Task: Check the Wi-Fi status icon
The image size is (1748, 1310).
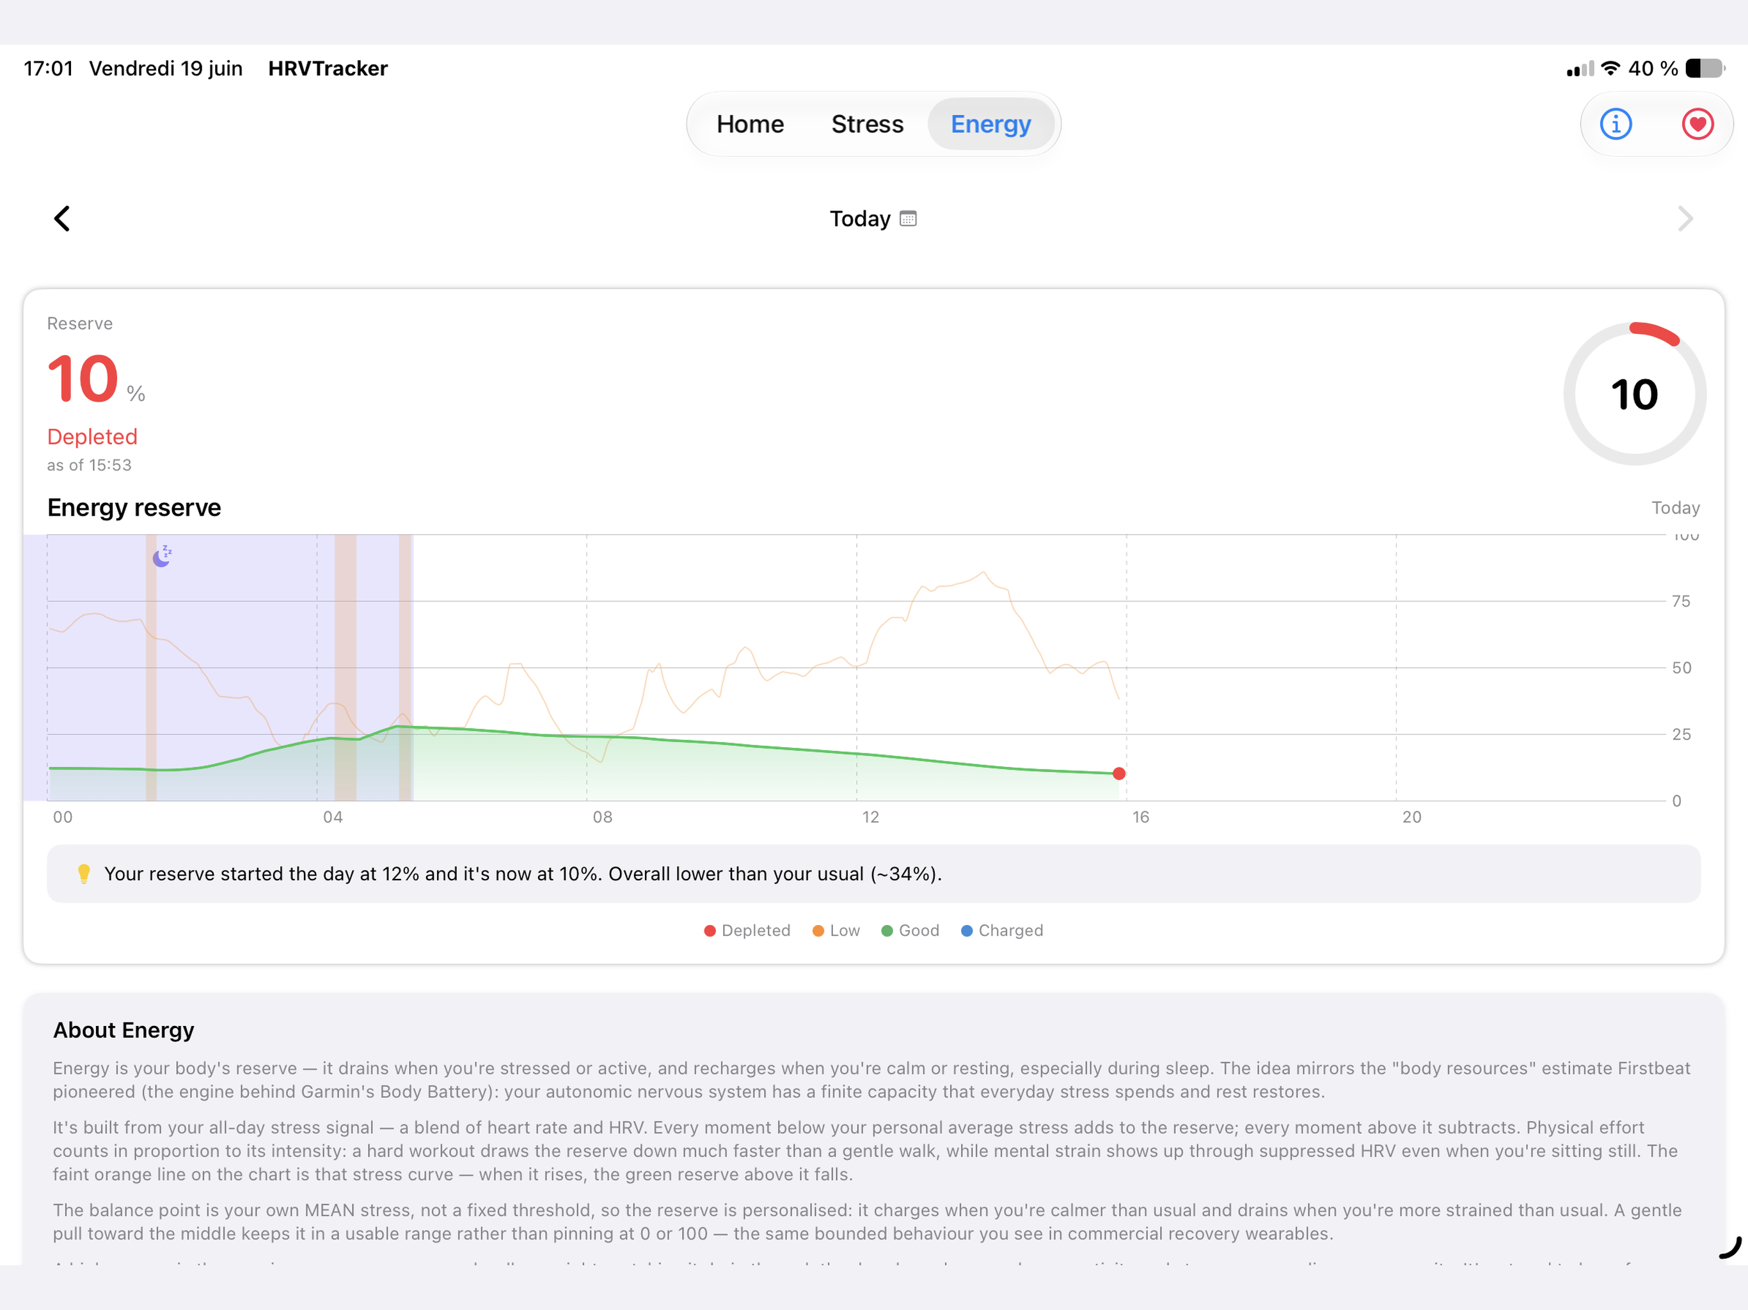Action: click(1610, 68)
